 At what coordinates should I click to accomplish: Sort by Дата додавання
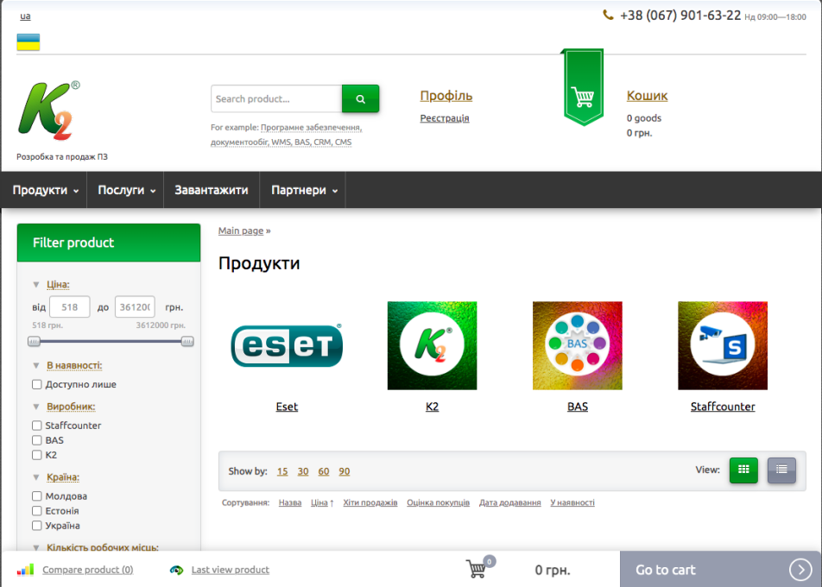point(510,502)
